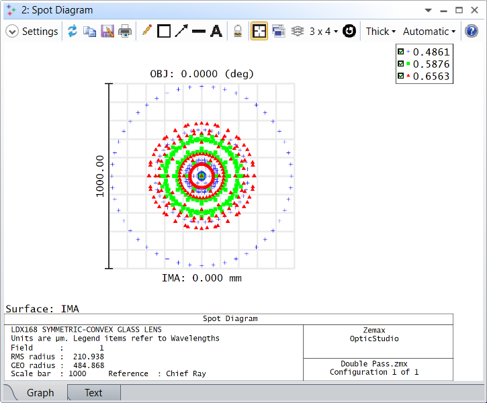Viewport: 487px width, 403px height.
Task: Select the line drawing tool
Action: pos(199,32)
